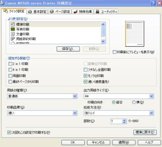Click the page layout preview thumbnail
This screenshot has width=162, height=147.
coord(135,34)
